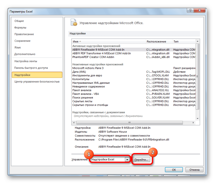Click the FRIntegration.dll full path text
Image resolution: width=215 pixels, height=184 pixels.
pyautogui.click(x=134, y=140)
